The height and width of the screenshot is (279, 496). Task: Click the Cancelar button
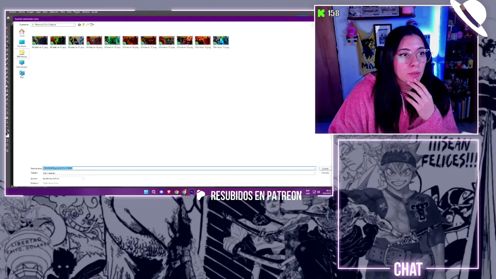coord(325,173)
